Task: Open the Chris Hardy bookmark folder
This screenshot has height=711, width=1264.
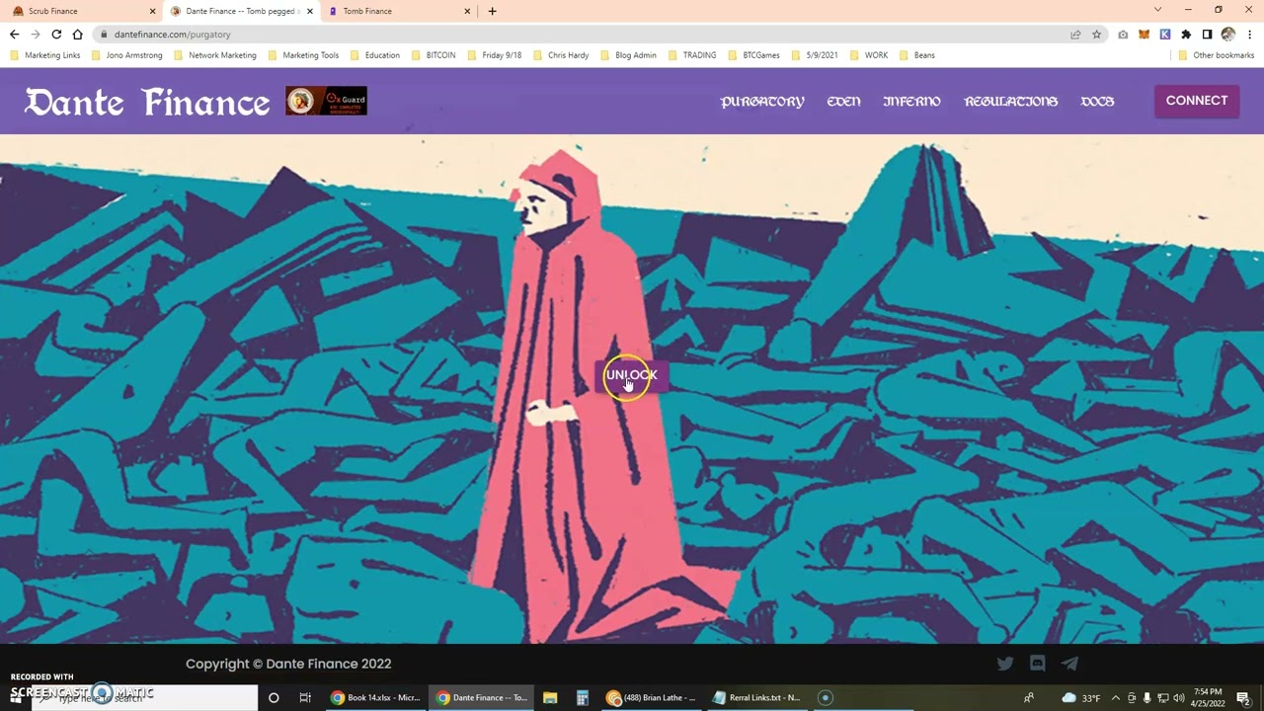Action: point(561,55)
